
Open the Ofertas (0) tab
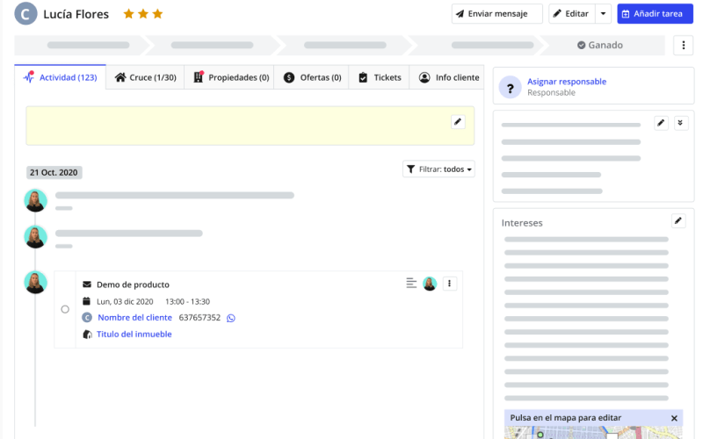312,77
